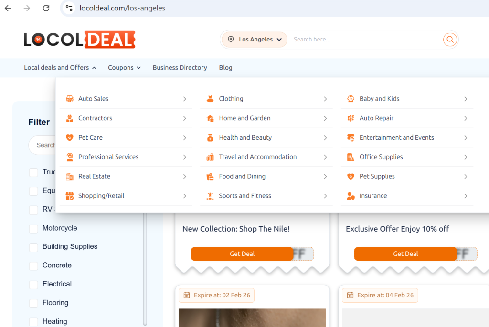Open the Business Directory page
This screenshot has height=327, width=489.
click(x=180, y=68)
